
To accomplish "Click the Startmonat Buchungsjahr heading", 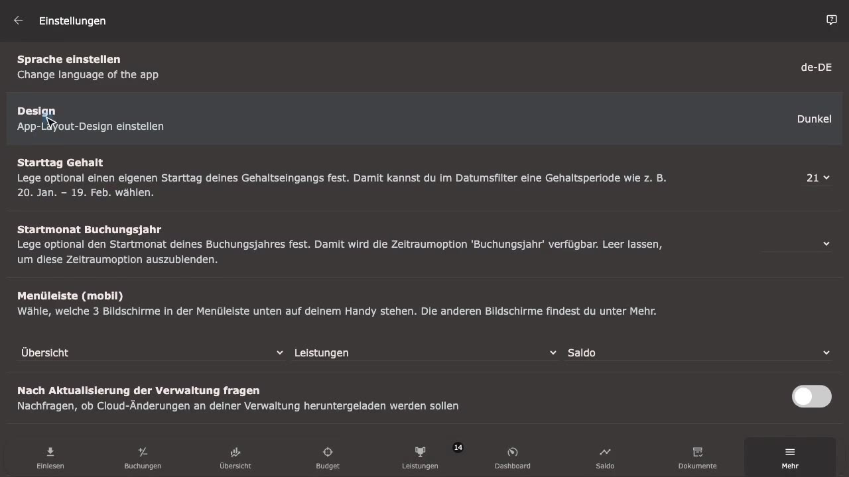I will (x=89, y=229).
